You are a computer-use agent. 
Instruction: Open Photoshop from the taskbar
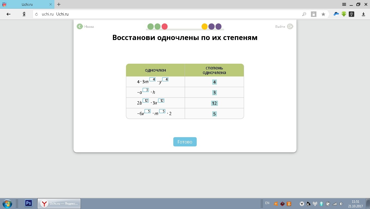point(29,203)
